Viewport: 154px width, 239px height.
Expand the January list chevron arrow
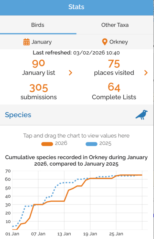click(71, 73)
